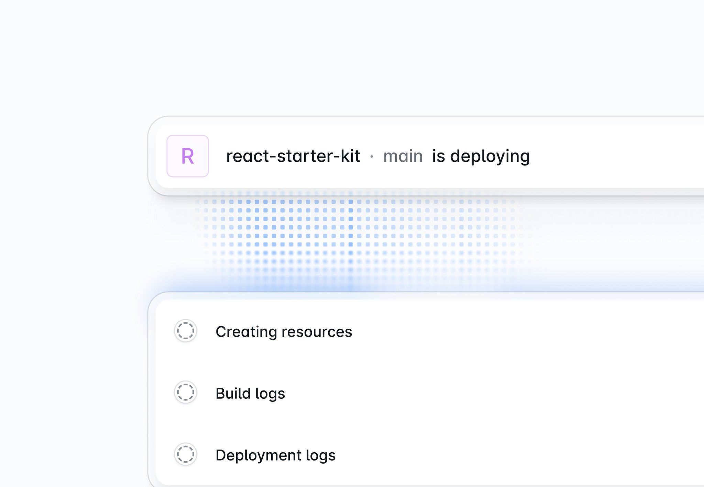Click the separator dot before main
Image resolution: width=704 pixels, height=487 pixels.
click(372, 157)
